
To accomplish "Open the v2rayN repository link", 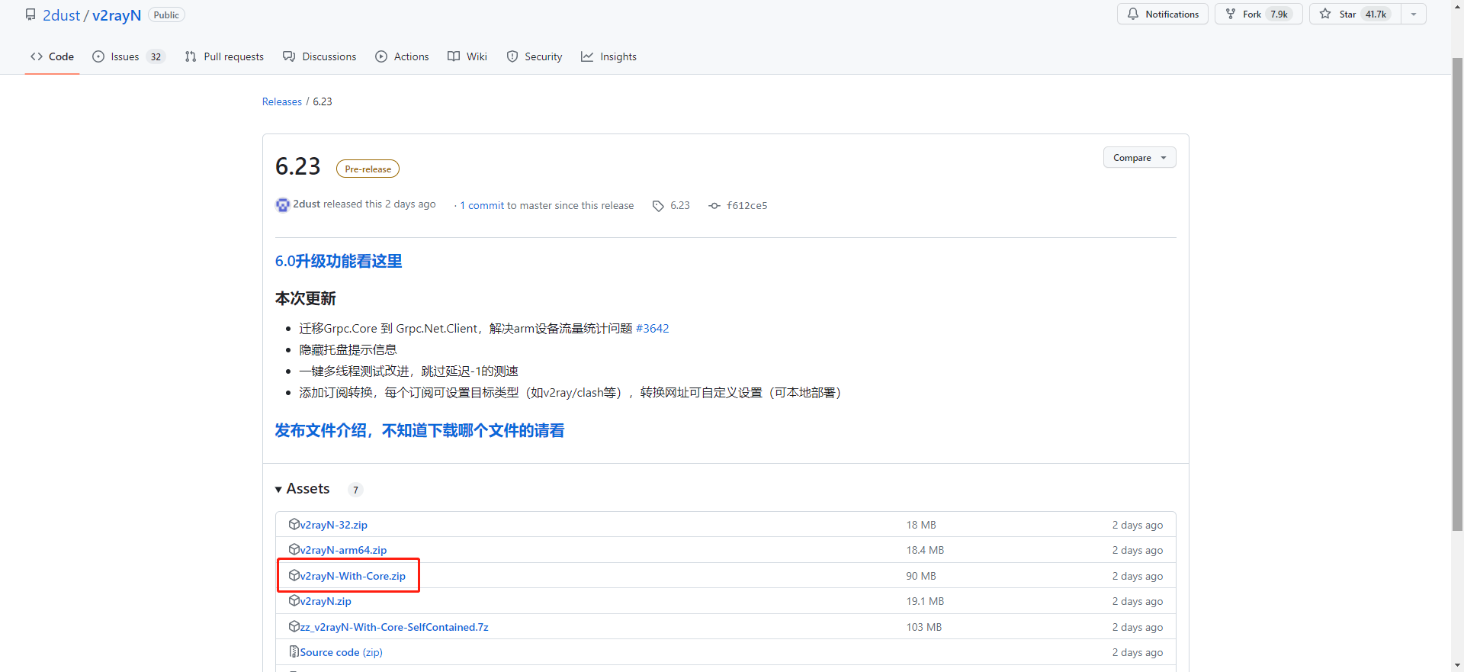I will coord(117,15).
